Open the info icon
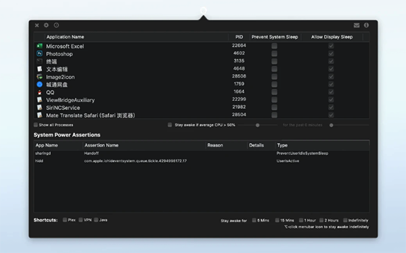Viewport: 406px width, 253px height. point(366,25)
